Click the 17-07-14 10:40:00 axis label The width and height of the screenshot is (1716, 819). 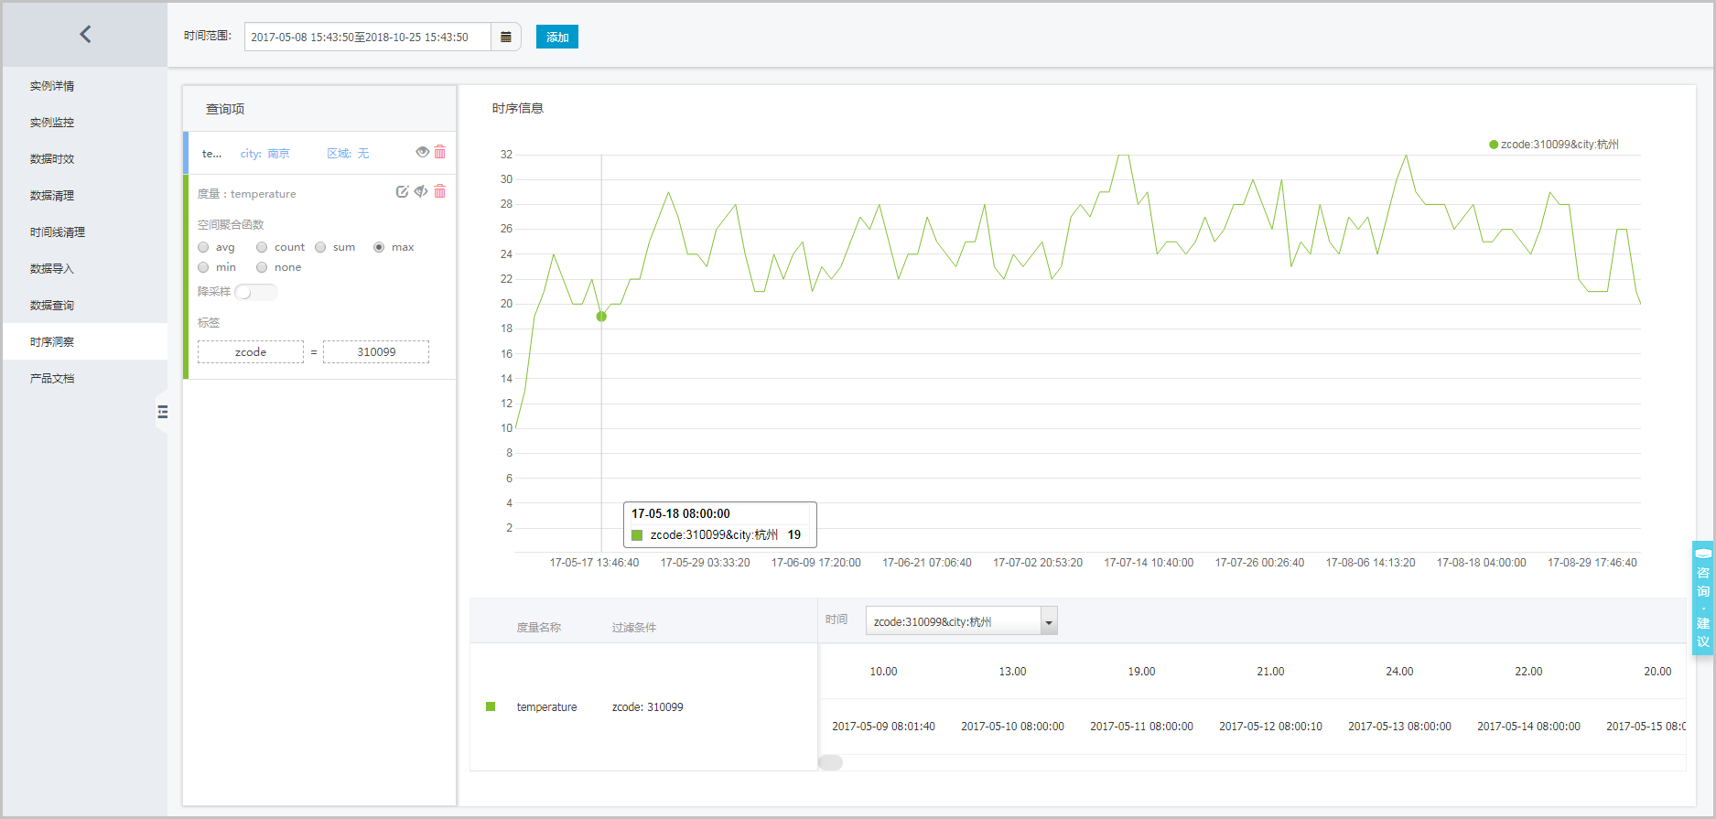click(x=1149, y=563)
